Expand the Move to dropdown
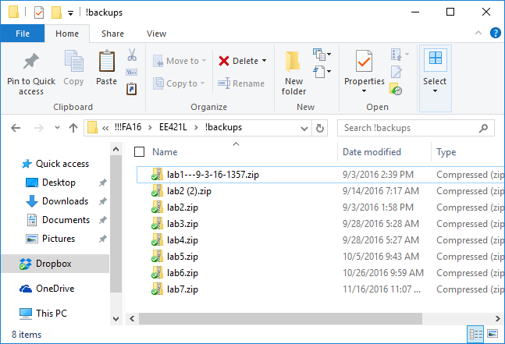 tap(204, 61)
